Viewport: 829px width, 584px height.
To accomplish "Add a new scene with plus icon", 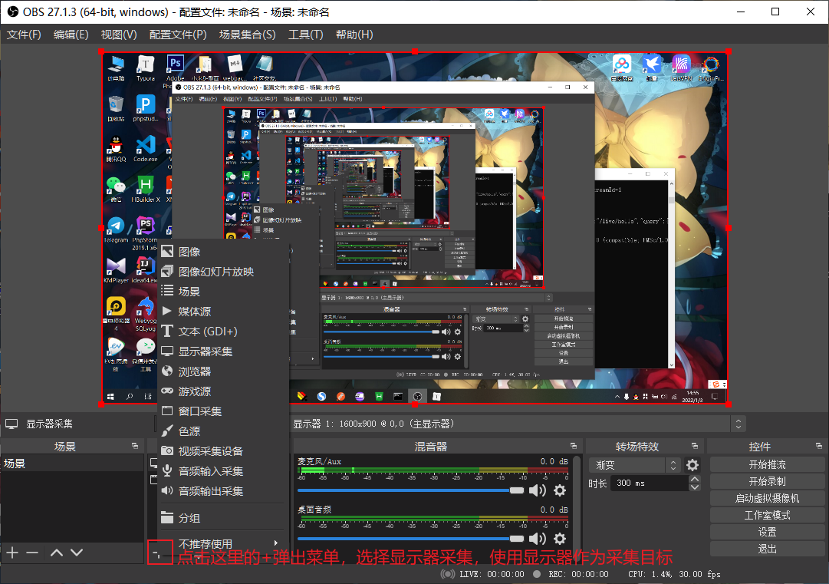I will [x=12, y=553].
